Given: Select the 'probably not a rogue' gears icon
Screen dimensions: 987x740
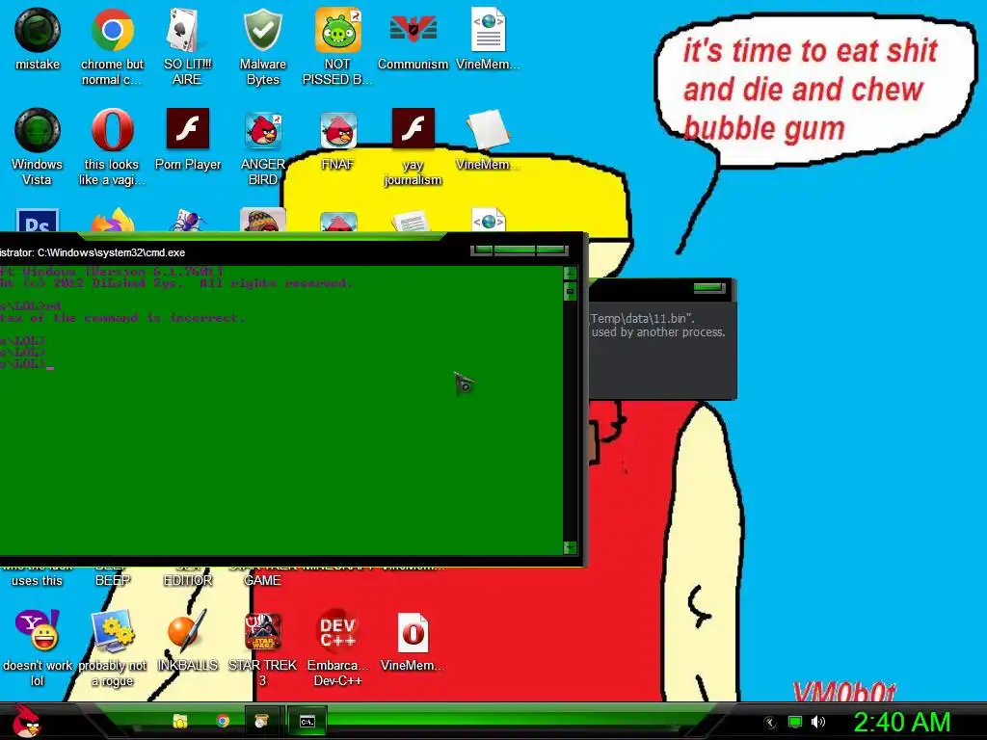Looking at the screenshot, I should coord(112,647).
